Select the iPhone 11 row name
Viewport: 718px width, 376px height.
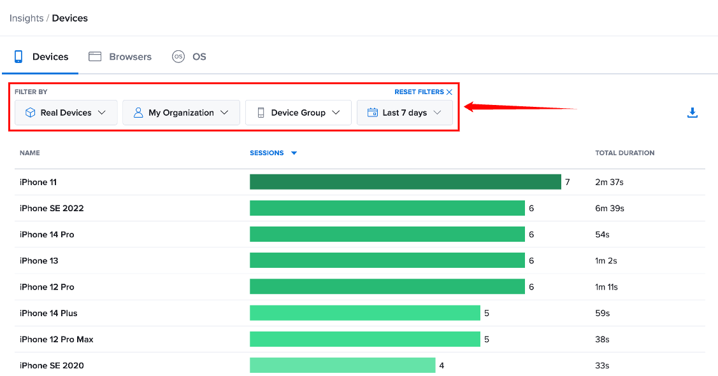(x=38, y=182)
